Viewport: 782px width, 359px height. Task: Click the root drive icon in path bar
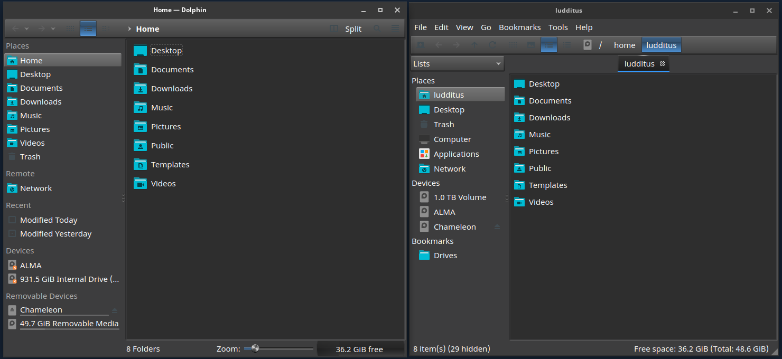[587, 45]
